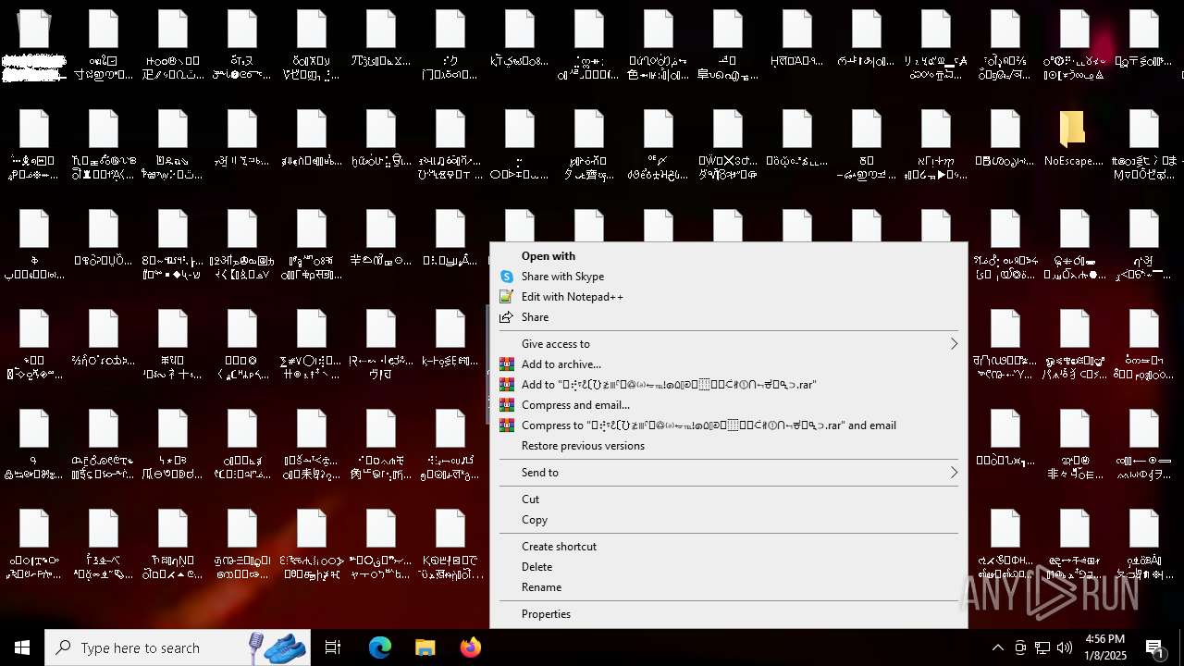Click the Skype icon in the context menu

pos(506,277)
